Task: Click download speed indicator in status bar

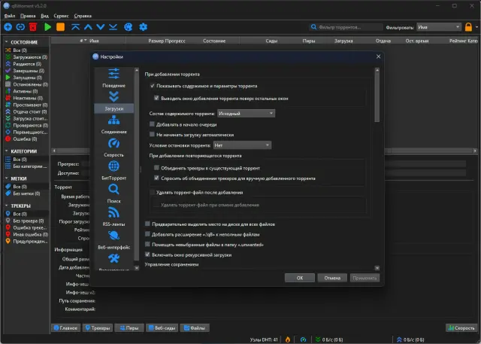Action: [x=329, y=339]
